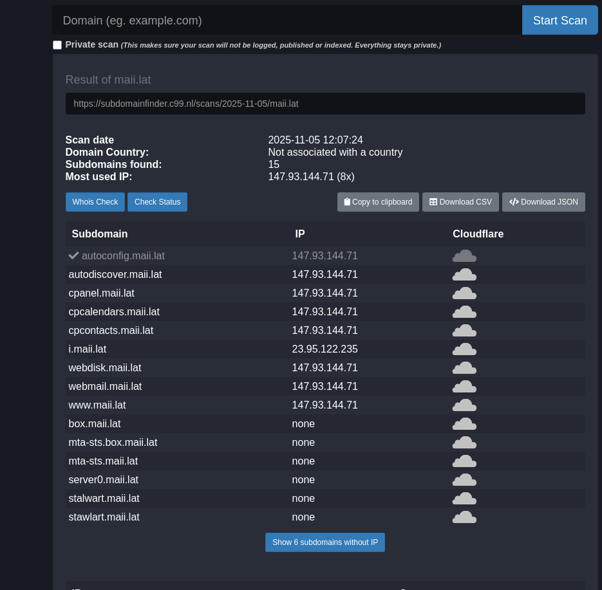Screen dimensions: 602x590
Task: Show 6 subdomains without IP
Action: pyautogui.click(x=325, y=542)
